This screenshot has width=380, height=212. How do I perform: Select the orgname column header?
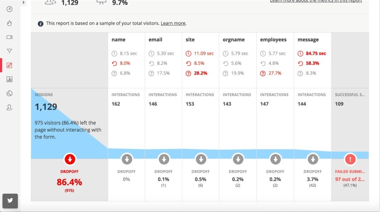point(233,40)
